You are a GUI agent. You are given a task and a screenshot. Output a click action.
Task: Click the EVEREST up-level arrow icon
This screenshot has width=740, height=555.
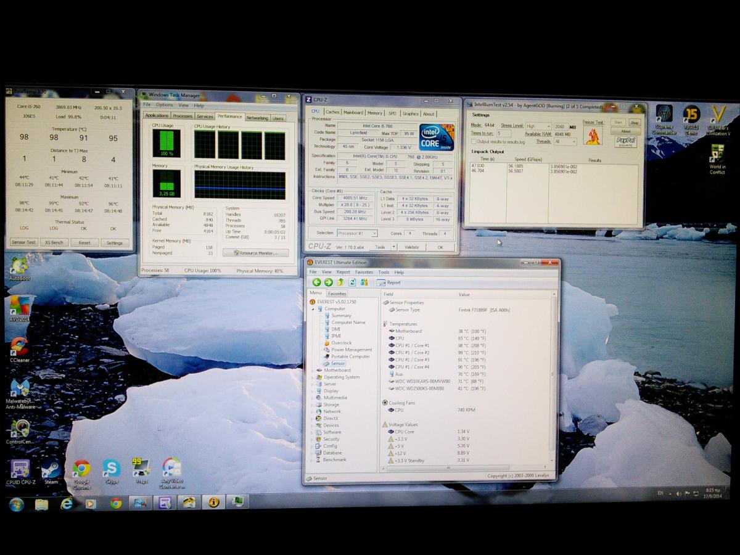[x=340, y=282]
